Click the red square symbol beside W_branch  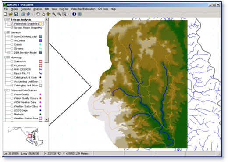point(40,65)
